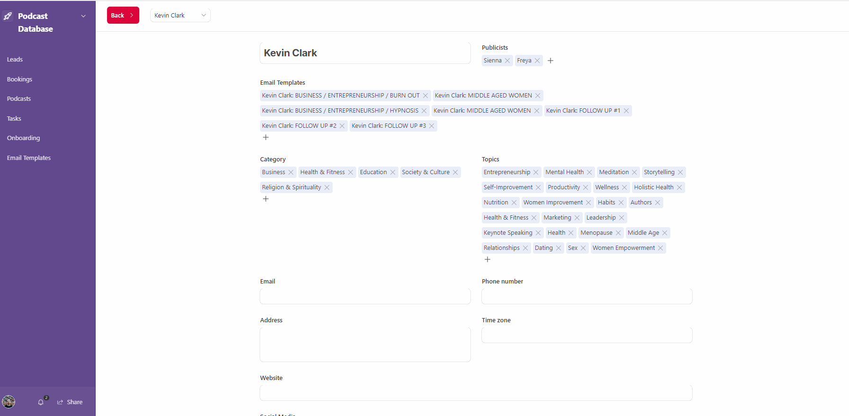Remove the Freya publicist tag
The image size is (849, 416).
(x=537, y=61)
